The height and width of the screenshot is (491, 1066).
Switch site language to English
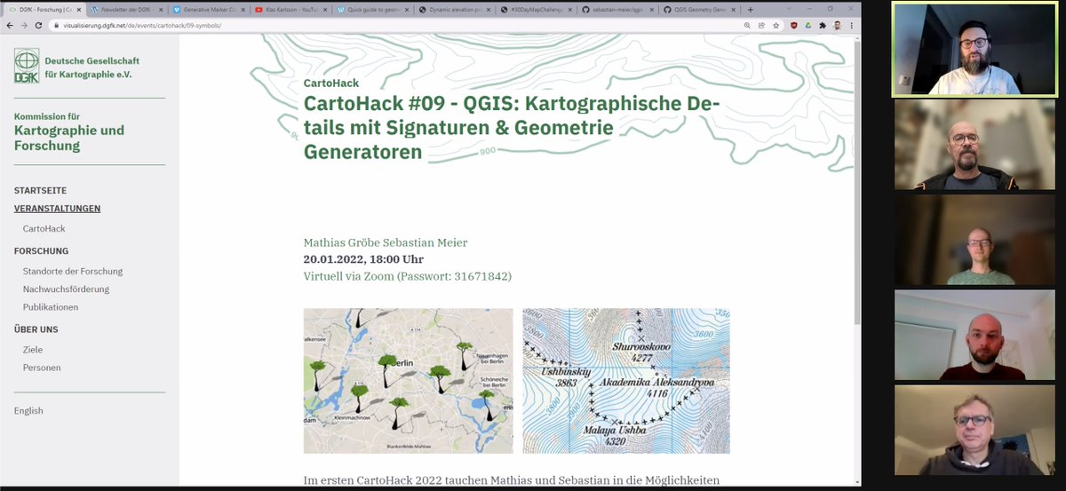click(28, 411)
